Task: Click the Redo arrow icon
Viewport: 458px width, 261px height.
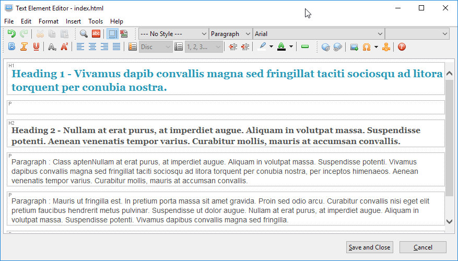Action: coord(24,34)
